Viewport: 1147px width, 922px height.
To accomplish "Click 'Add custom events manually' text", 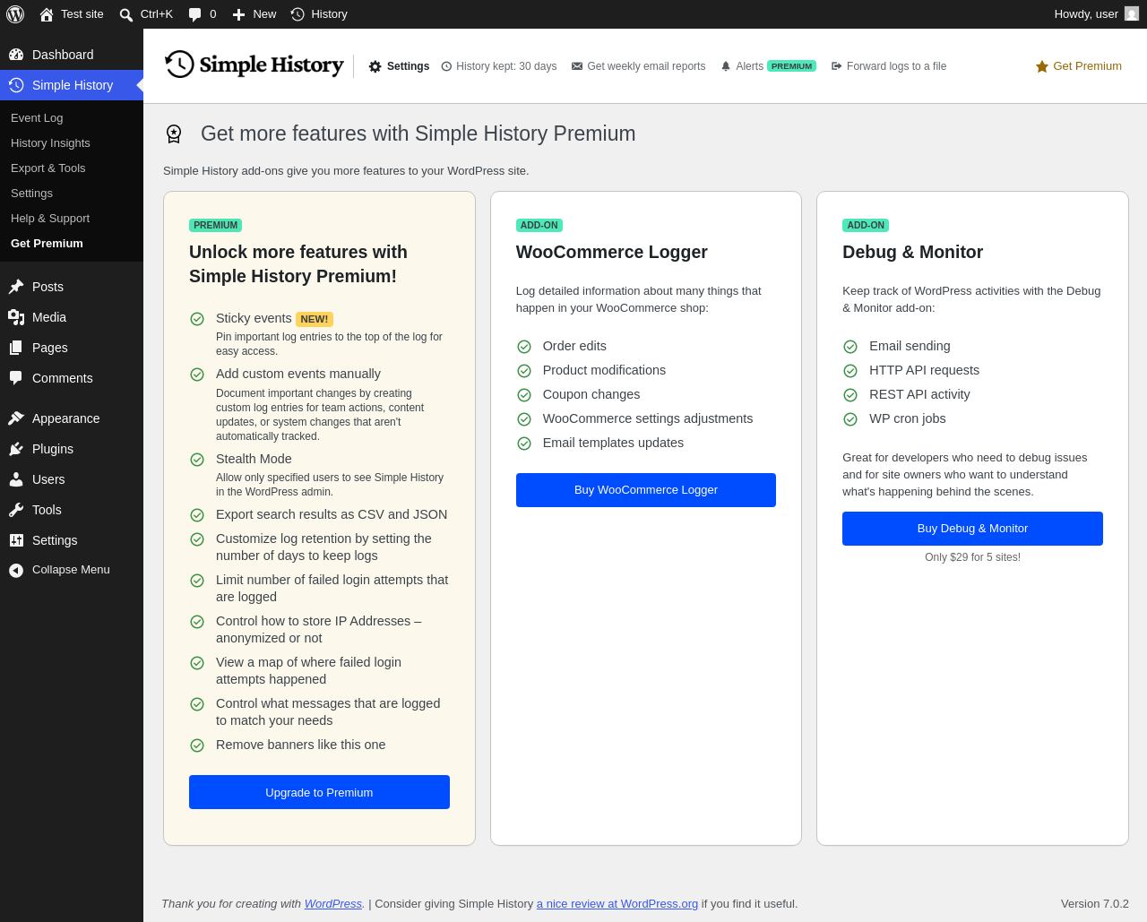I will click(x=298, y=374).
